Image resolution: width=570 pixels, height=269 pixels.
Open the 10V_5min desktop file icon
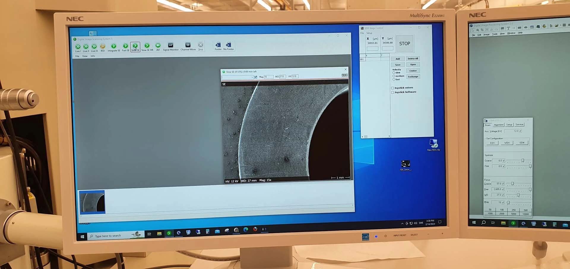point(406,165)
